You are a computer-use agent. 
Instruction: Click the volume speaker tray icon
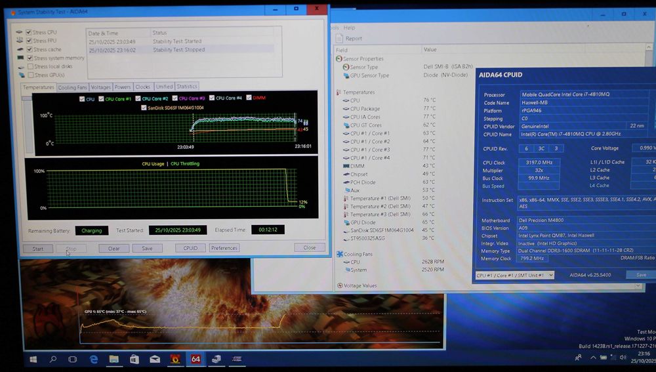point(623,358)
